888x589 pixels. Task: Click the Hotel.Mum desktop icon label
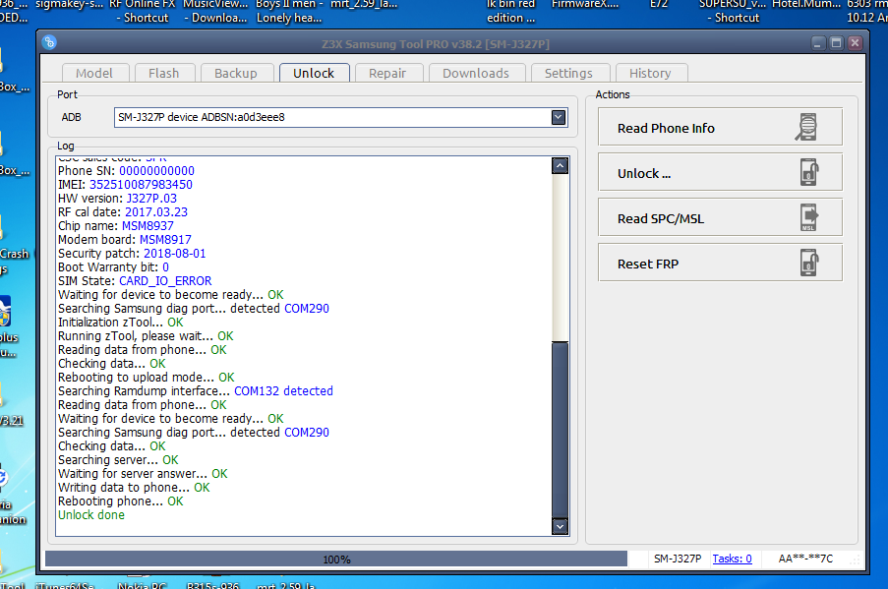click(x=806, y=5)
